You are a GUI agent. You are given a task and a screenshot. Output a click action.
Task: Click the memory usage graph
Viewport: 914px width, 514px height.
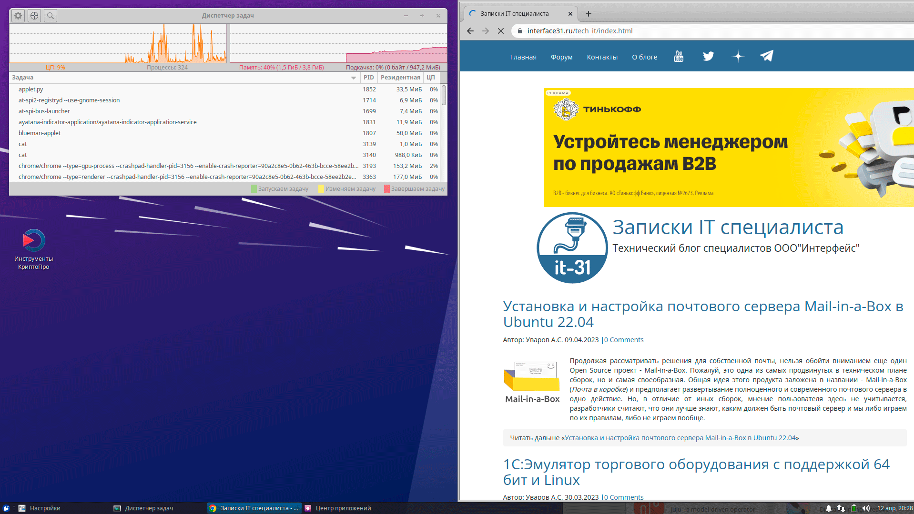click(338, 43)
